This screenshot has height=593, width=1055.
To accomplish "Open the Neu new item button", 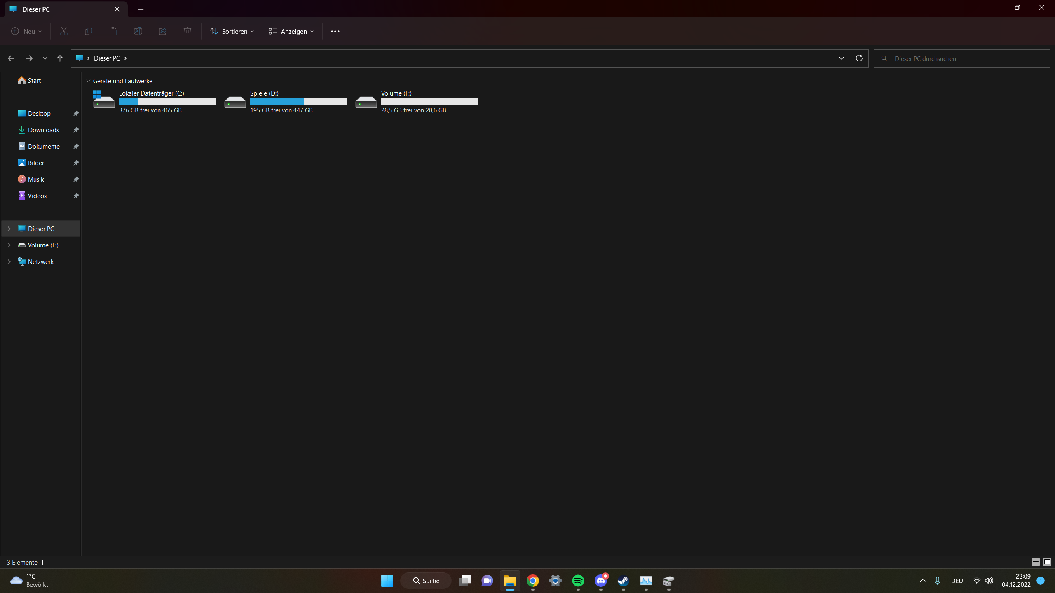I will click(26, 31).
